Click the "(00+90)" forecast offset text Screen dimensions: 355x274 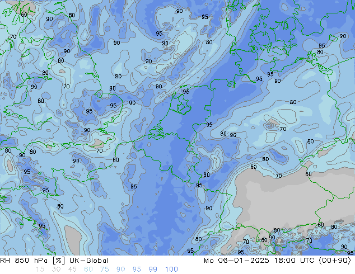[335, 261]
